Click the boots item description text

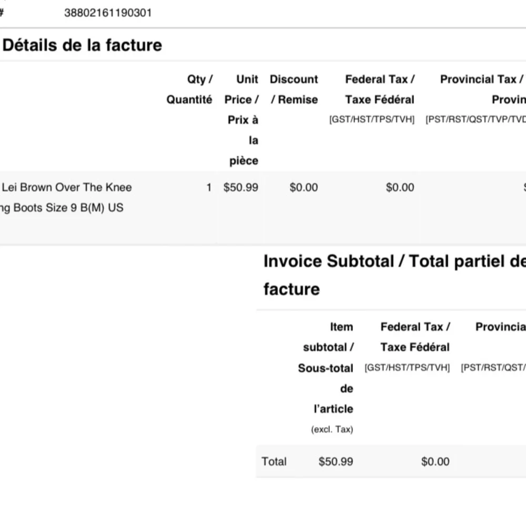tap(66, 197)
